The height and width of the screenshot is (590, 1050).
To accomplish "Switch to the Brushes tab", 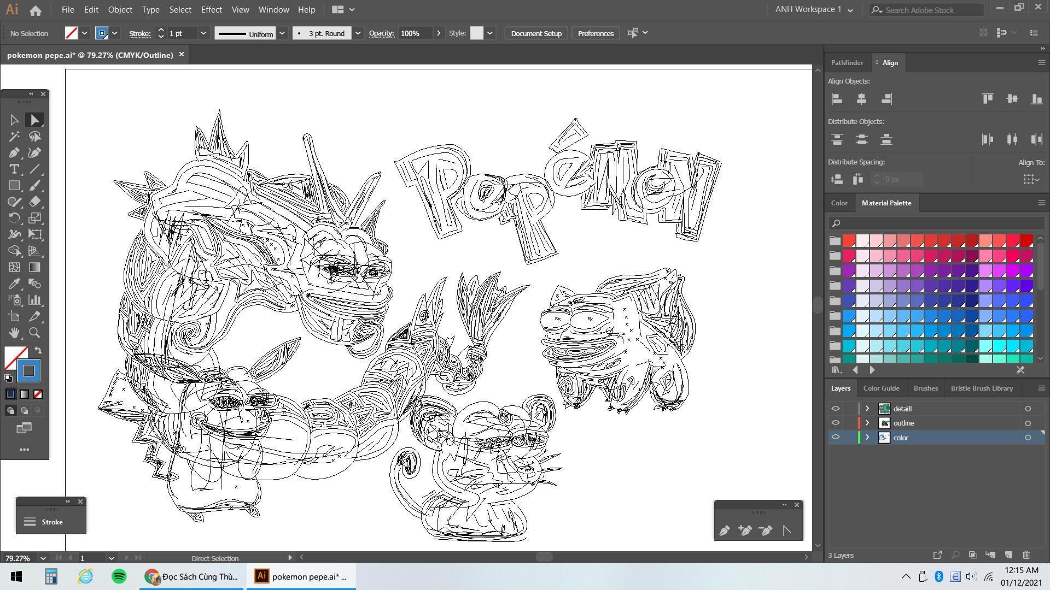I will click(x=925, y=388).
